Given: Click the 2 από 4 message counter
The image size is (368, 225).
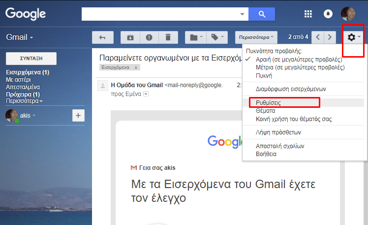Looking at the screenshot, I should click(298, 37).
